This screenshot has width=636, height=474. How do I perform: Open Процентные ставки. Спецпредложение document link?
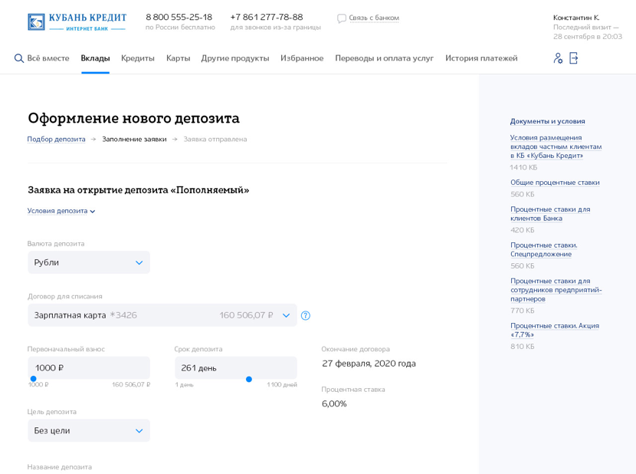544,250
